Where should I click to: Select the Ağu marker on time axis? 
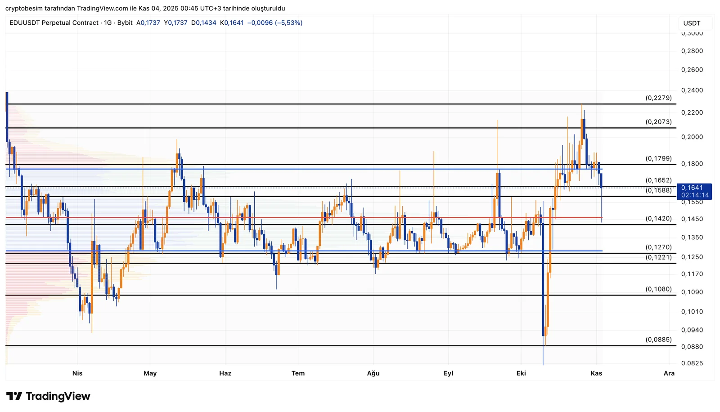[373, 373]
